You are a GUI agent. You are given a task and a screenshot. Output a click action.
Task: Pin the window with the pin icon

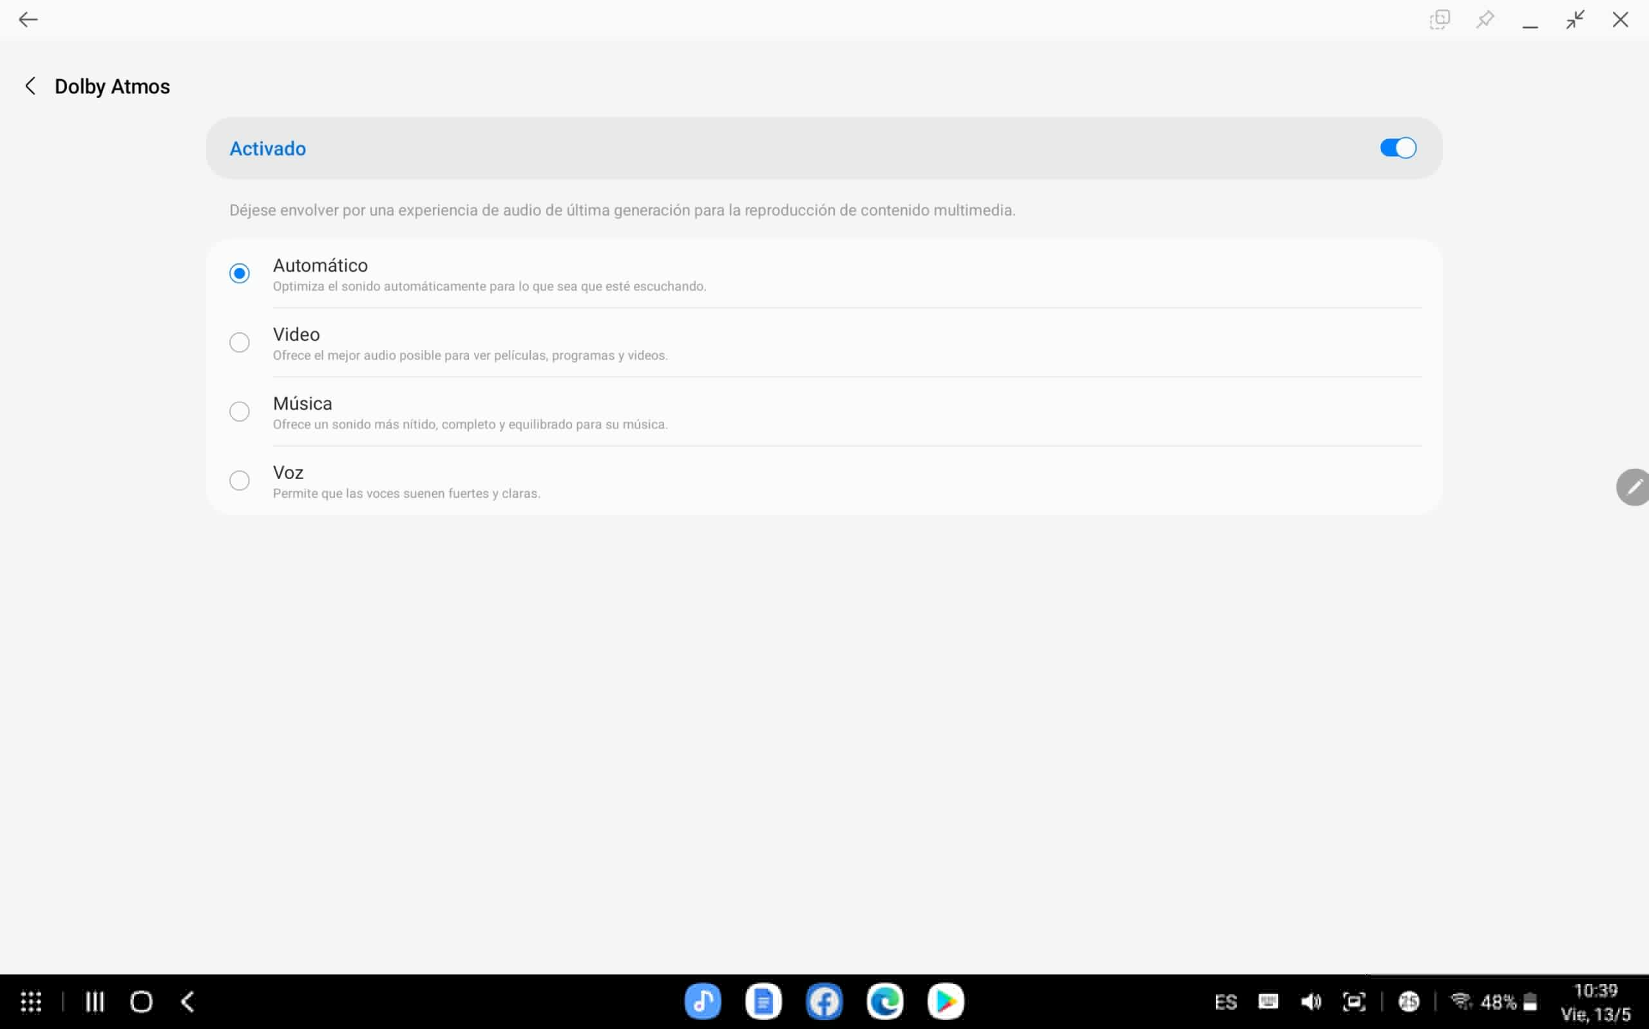pyautogui.click(x=1484, y=20)
